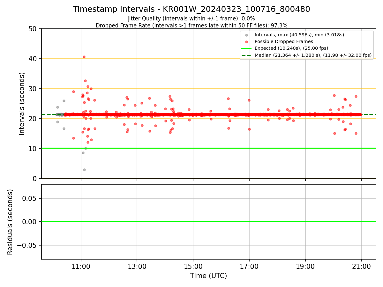Click the lowest gray data point near 3 seconds

[x=84, y=170]
